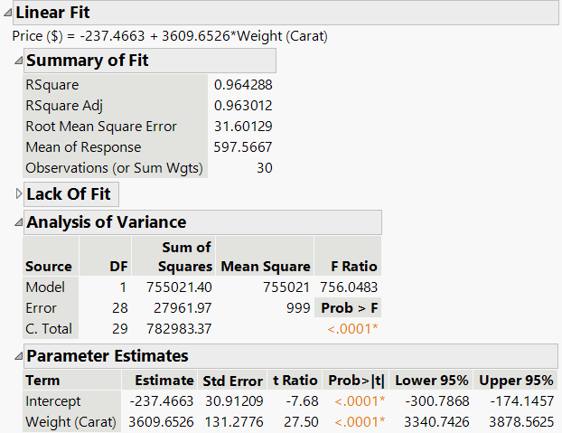Click the Price ($) regression equation text

coord(170,36)
